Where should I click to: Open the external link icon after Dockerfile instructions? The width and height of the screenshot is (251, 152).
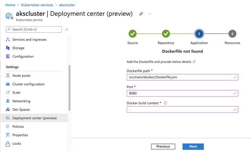pyautogui.click(x=194, y=62)
